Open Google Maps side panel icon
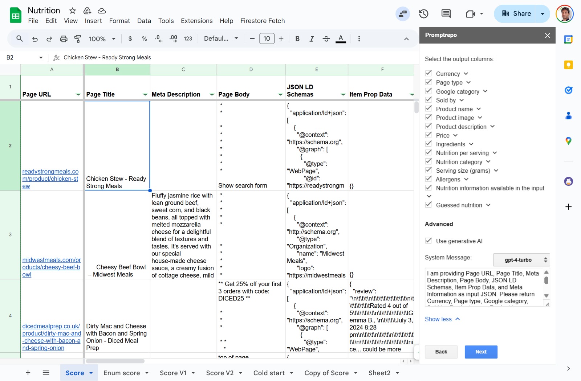Image resolution: width=581 pixels, height=381 pixels. 568,141
